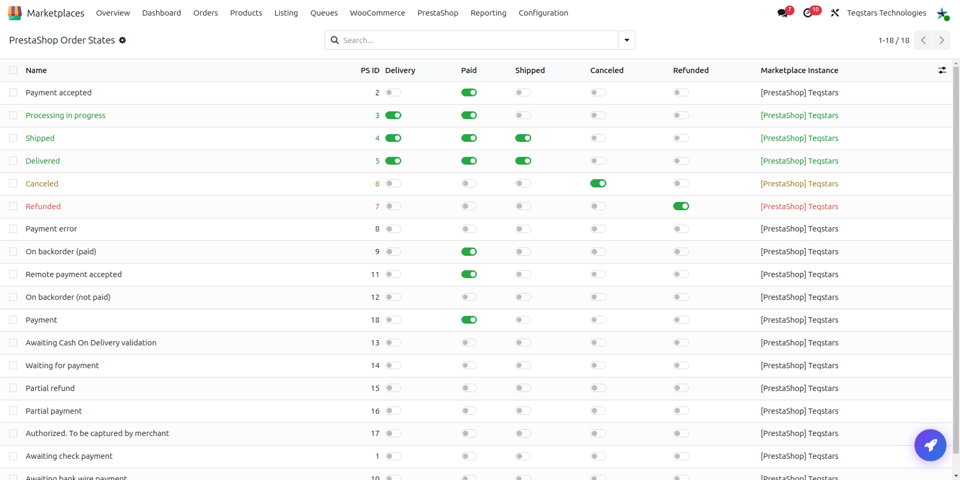Viewport: 960px width, 480px height.
Task: Go to next page arrow
Action: [x=941, y=40]
